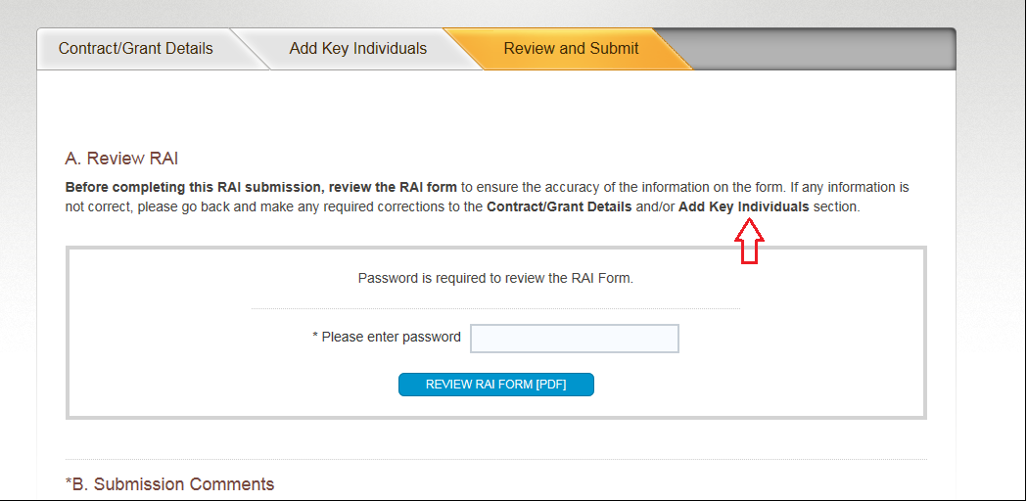Click the 'A. Review RAI' heading
1027x501 pixels.
click(121, 158)
